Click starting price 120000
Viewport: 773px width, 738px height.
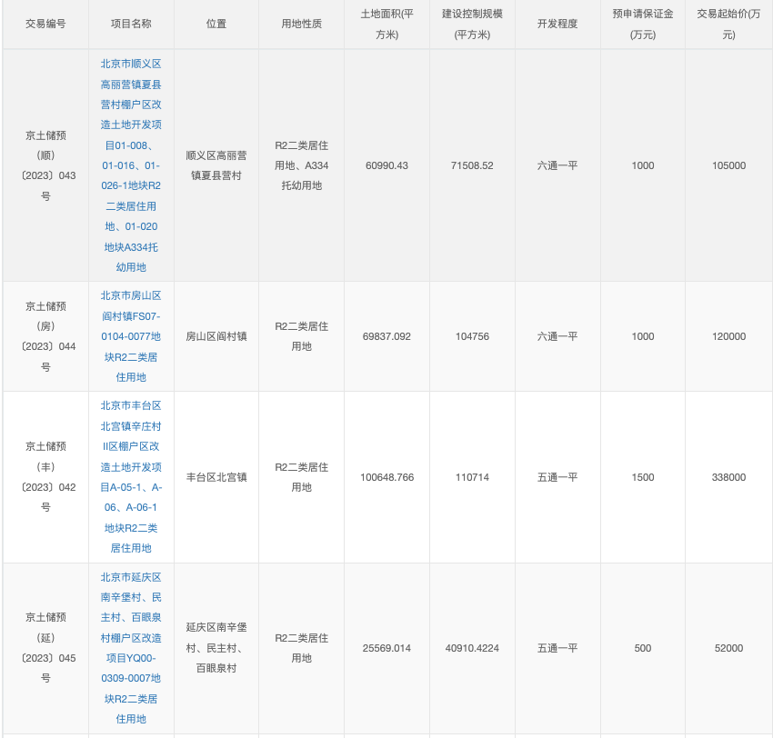[x=728, y=336]
